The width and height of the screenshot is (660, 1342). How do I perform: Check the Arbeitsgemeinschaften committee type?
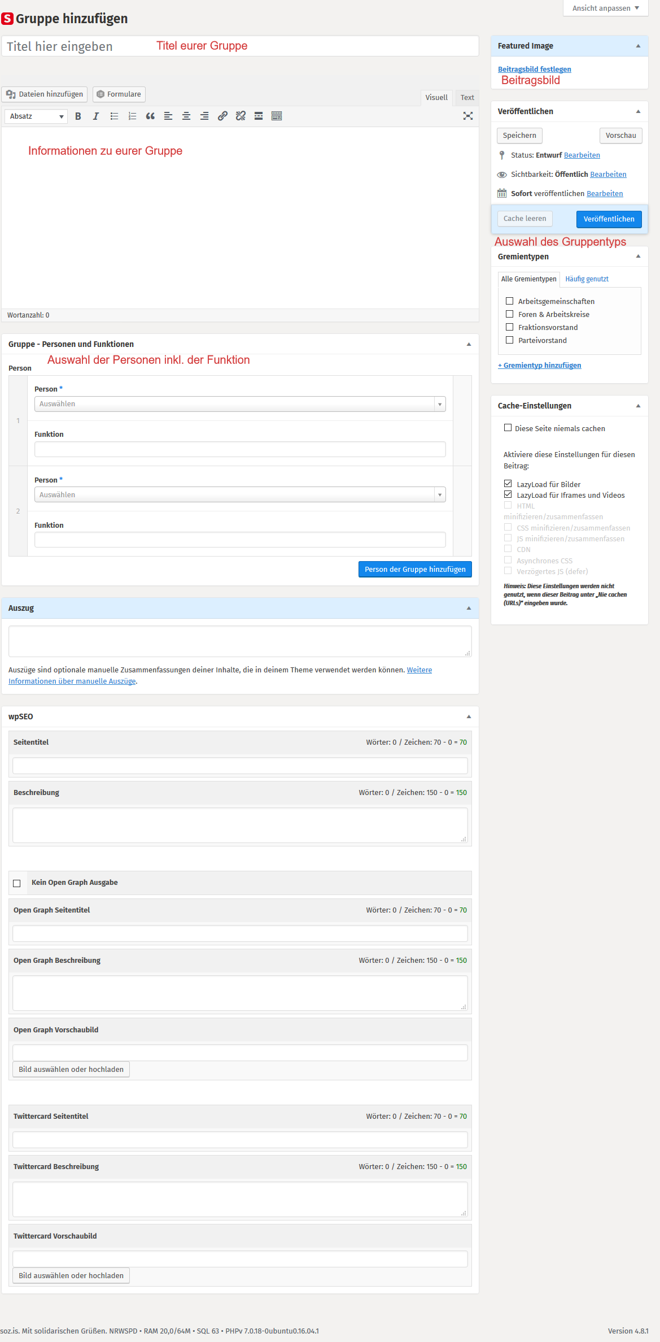[x=510, y=301]
